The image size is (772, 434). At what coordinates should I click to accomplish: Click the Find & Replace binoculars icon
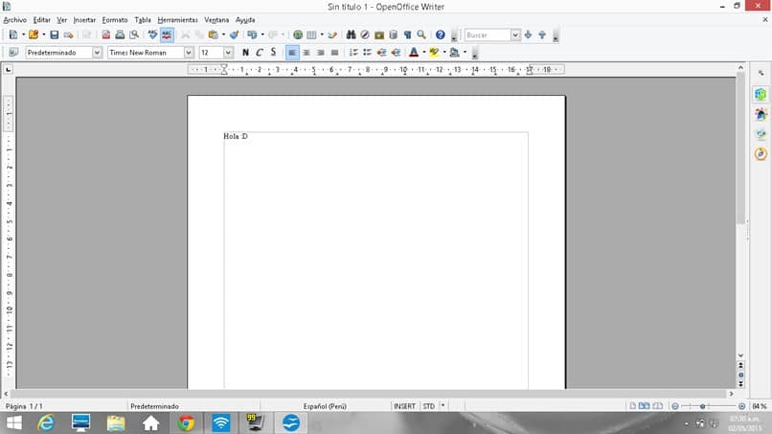coord(352,35)
